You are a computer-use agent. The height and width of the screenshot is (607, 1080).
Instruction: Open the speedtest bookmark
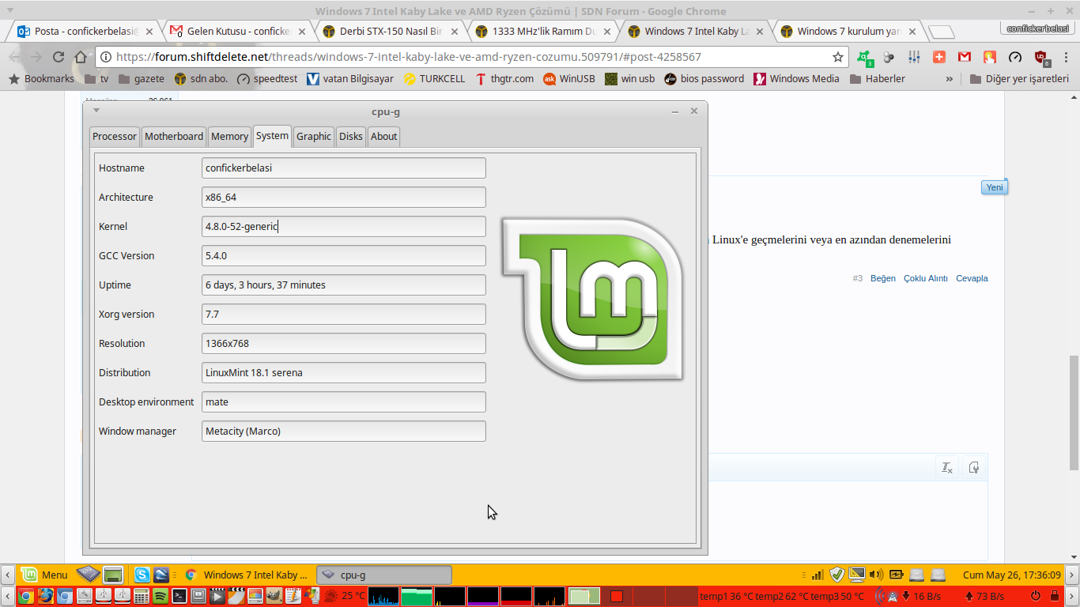point(267,78)
